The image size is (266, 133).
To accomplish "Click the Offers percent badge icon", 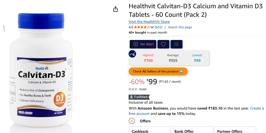I will (x=132, y=121).
